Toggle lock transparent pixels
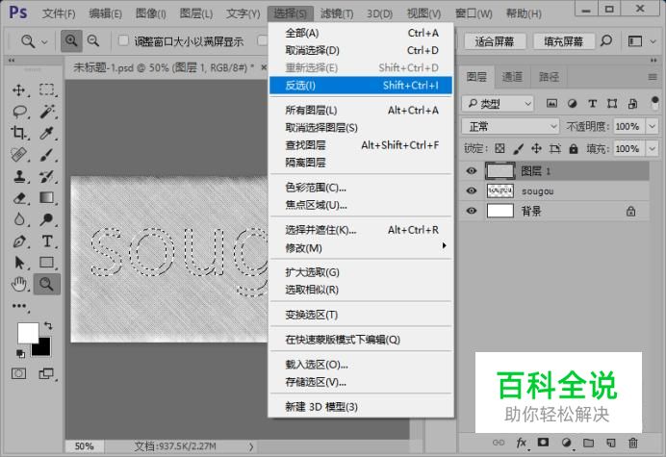This screenshot has width=666, height=457. point(499,149)
